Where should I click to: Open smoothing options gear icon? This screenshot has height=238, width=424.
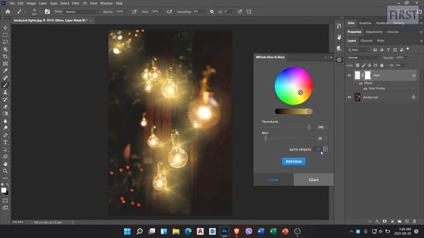tap(212, 12)
